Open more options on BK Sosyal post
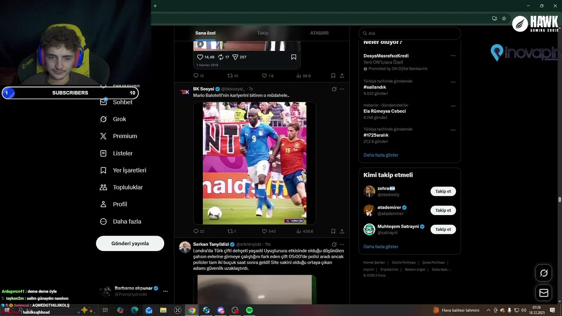 point(342,89)
